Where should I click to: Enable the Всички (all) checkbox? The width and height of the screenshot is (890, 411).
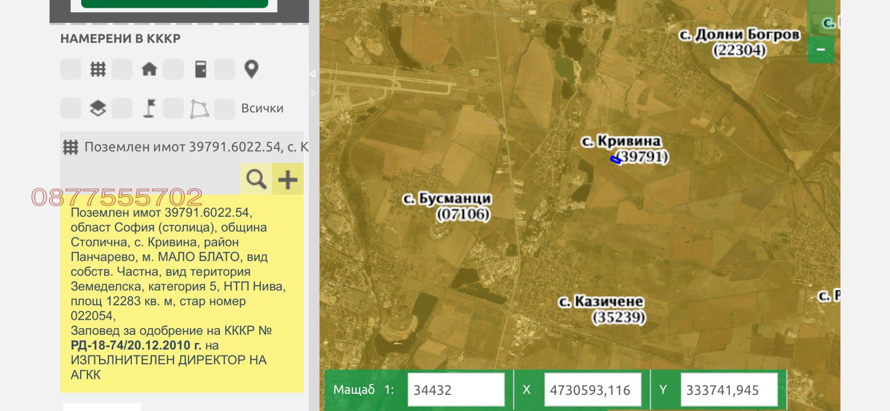225,109
